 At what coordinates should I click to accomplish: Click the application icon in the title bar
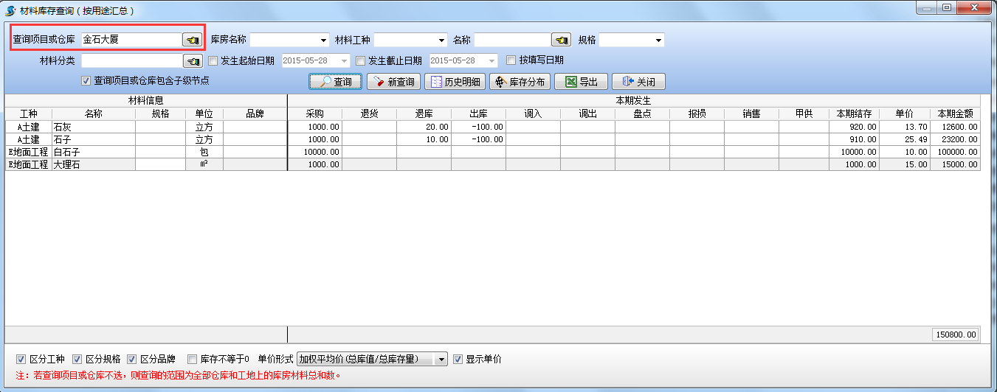click(10, 11)
